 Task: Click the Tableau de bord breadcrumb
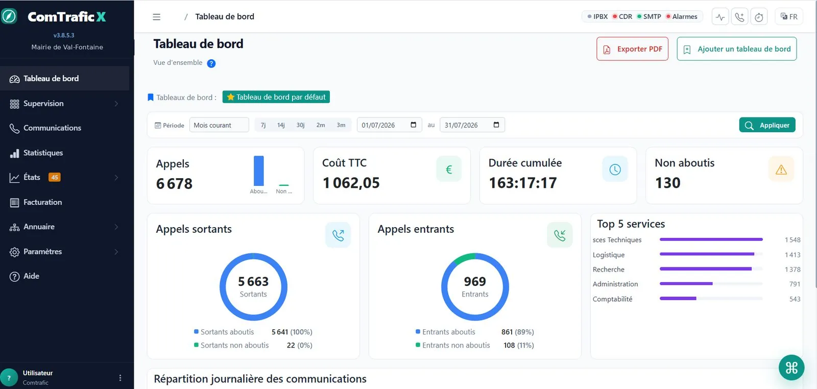pyautogui.click(x=225, y=16)
